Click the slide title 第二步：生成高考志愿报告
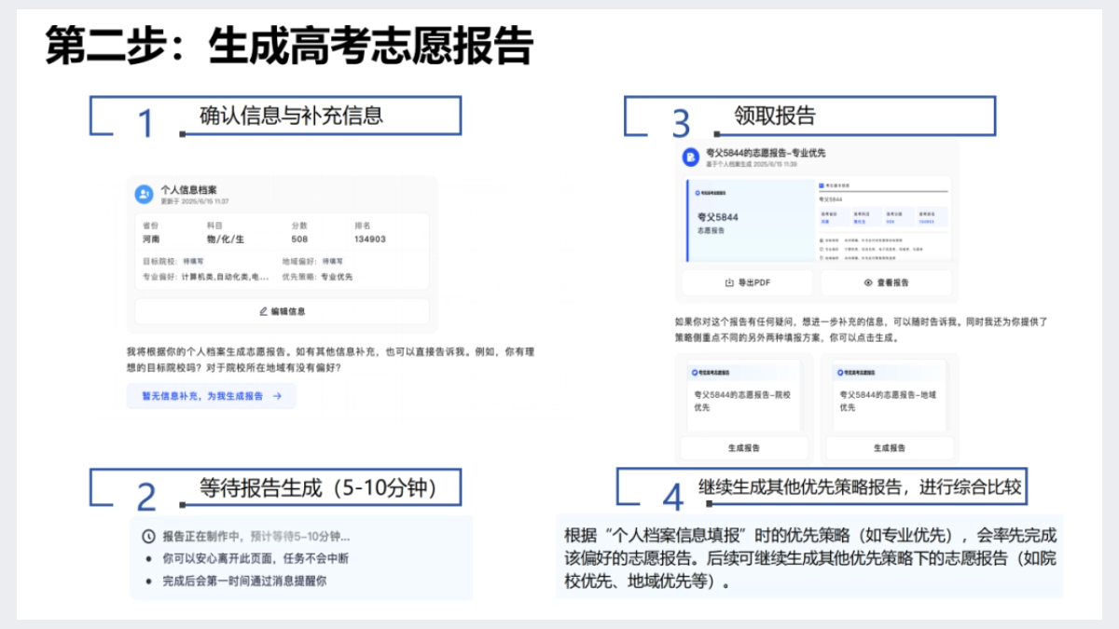 point(289,47)
